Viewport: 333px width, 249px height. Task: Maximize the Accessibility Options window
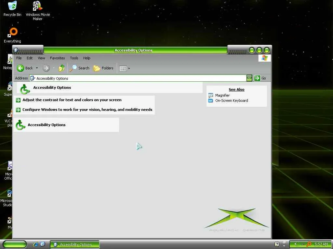pyautogui.click(x=259, y=50)
